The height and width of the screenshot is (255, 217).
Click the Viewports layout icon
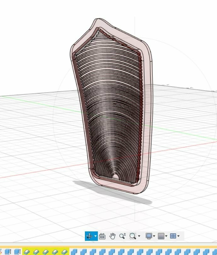[x=173, y=236]
